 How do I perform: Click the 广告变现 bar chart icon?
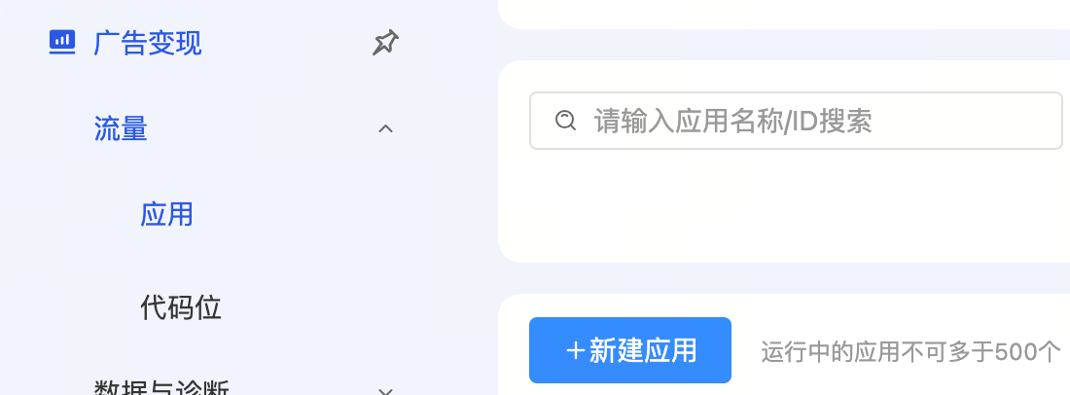(x=62, y=43)
